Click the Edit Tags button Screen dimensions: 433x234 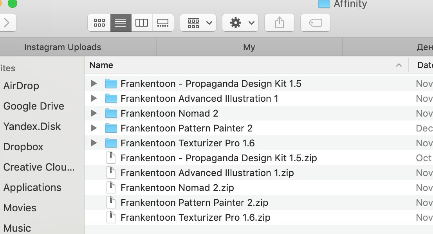[x=316, y=23]
